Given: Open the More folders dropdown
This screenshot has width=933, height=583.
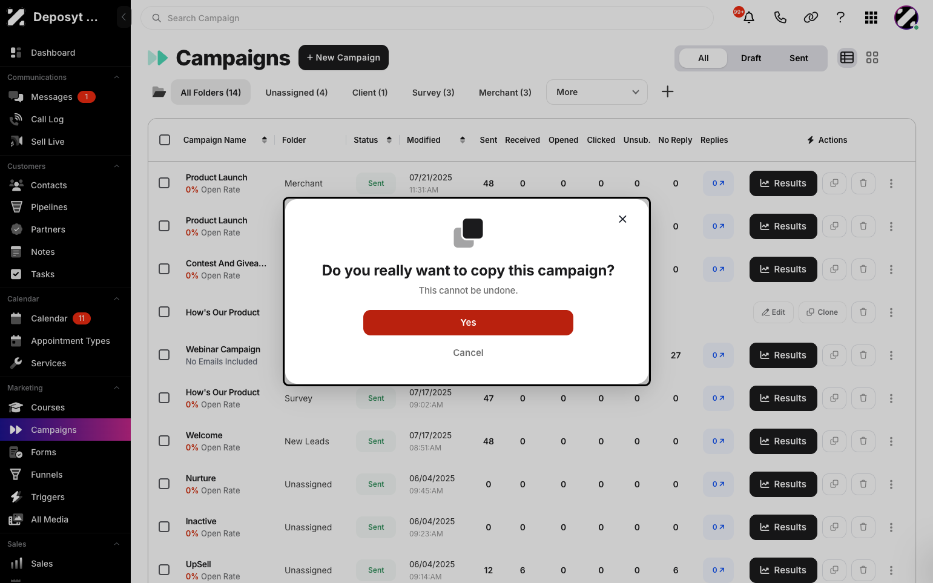Looking at the screenshot, I should (x=597, y=92).
